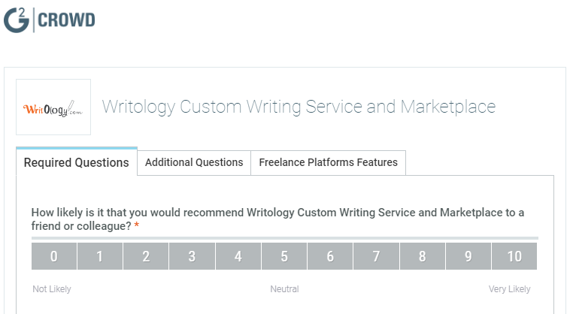Switch to the Additional Questions tab
The image size is (570, 314).
[194, 162]
